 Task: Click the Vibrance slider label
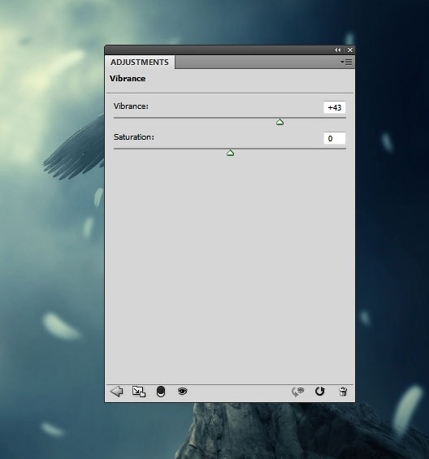click(x=131, y=106)
